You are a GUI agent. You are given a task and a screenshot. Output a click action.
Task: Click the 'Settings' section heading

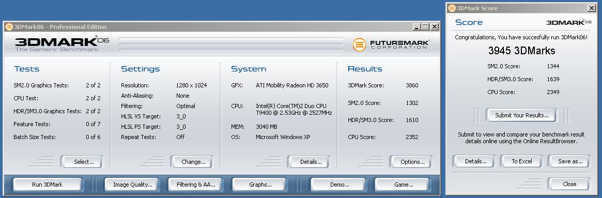tap(140, 69)
